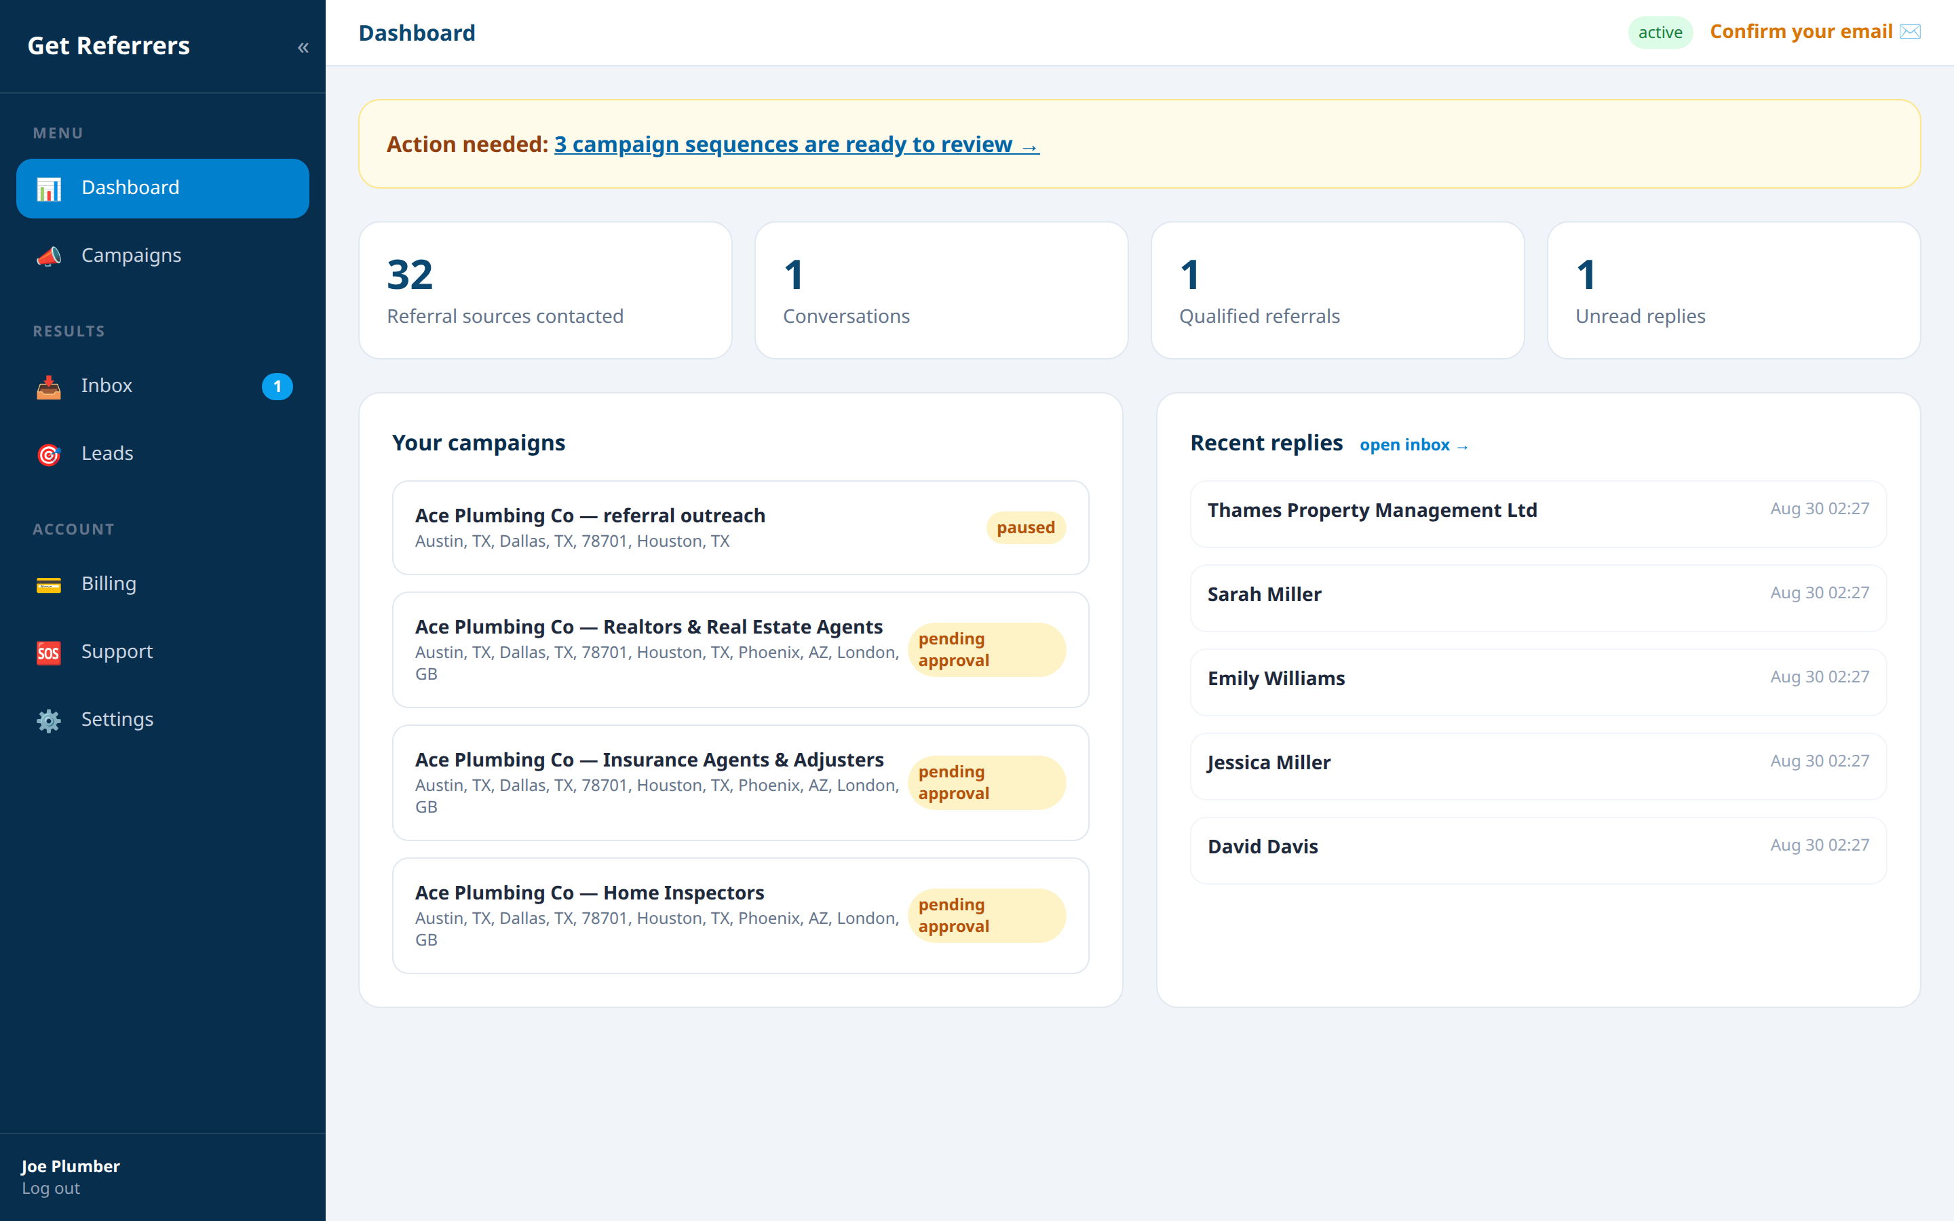The width and height of the screenshot is (1954, 1221).
Task: Open the Campaigns menu item
Action: tap(162, 256)
